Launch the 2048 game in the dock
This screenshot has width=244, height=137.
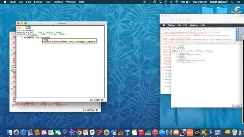[190, 132]
